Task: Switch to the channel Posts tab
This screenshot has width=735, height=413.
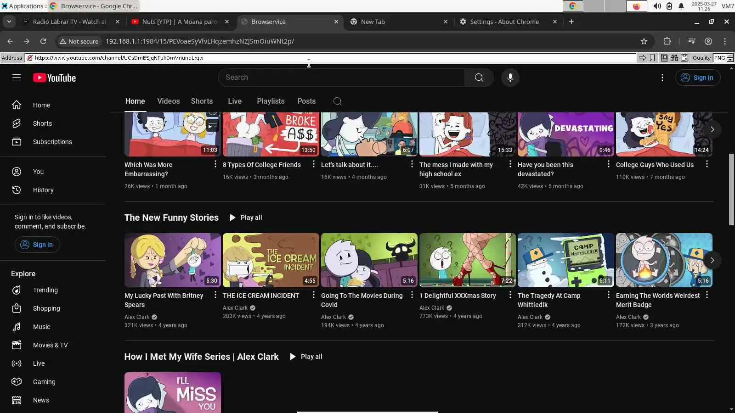Action: click(306, 101)
